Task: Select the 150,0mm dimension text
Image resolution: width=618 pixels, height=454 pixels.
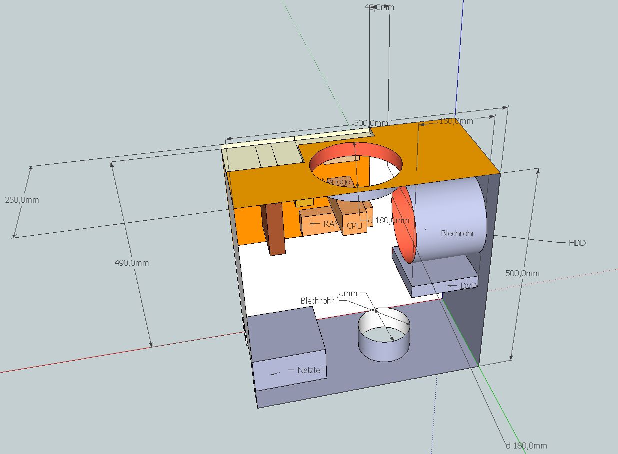Action: pos(455,121)
